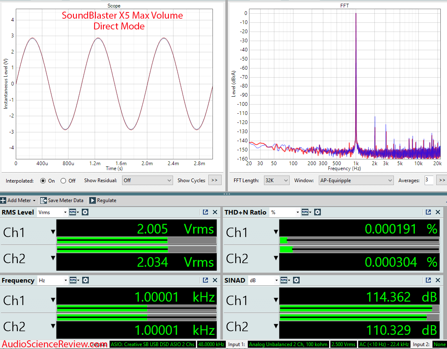Viewport: 447px width, 349px height.
Task: Click Analog Unbalanced 2 Ch input status
Action: pyautogui.click(x=288, y=344)
